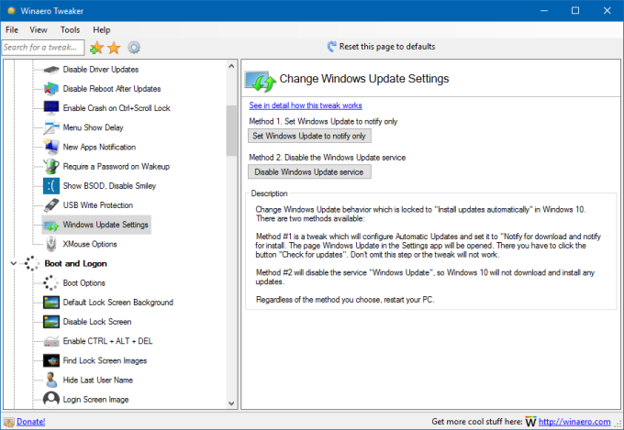This screenshot has width=624, height=430.
Task: Click the Require a Password on Wakeup icon
Action: [x=51, y=166]
